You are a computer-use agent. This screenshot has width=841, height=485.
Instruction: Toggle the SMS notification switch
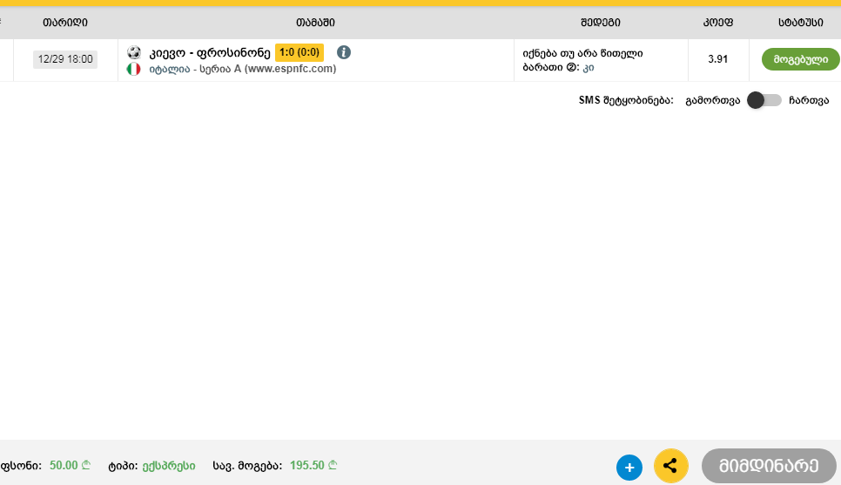click(x=764, y=100)
